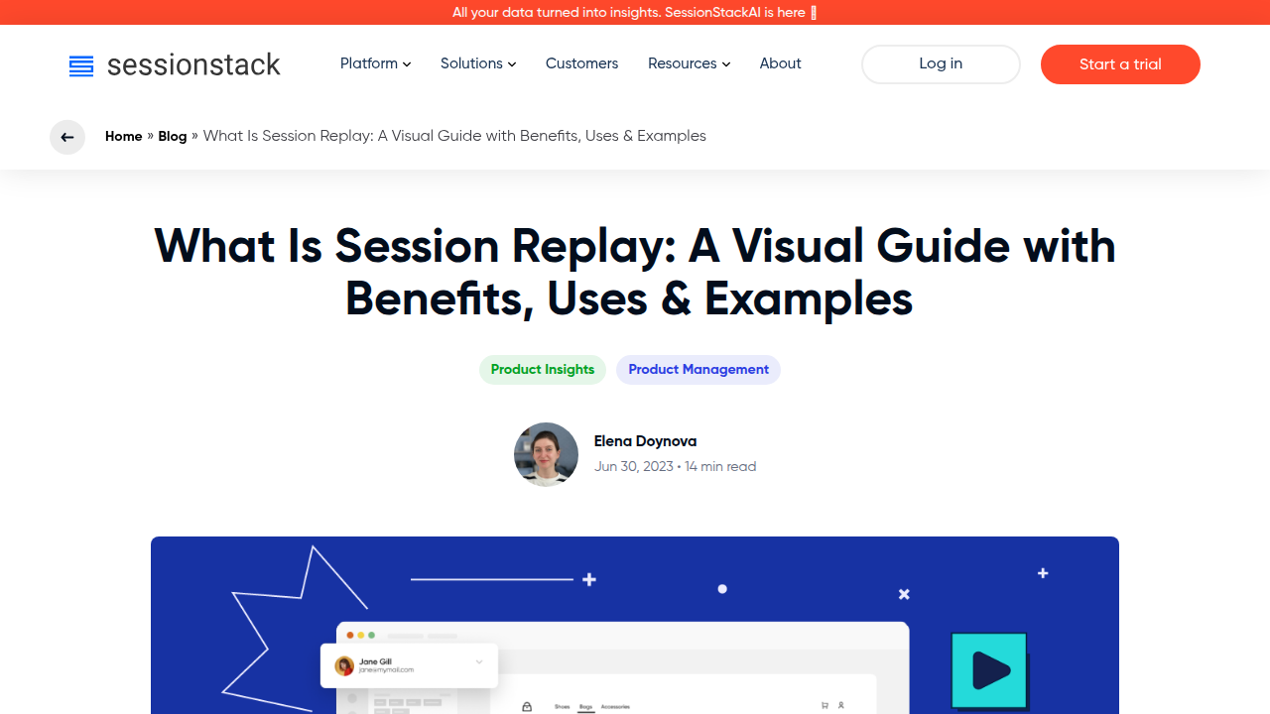The width and height of the screenshot is (1270, 714).
Task: Go to Blog breadcrumb link
Action: [x=173, y=136]
